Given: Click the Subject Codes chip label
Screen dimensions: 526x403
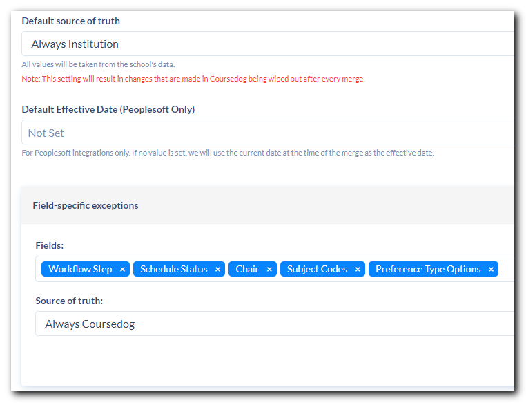Looking at the screenshot, I should pos(317,269).
